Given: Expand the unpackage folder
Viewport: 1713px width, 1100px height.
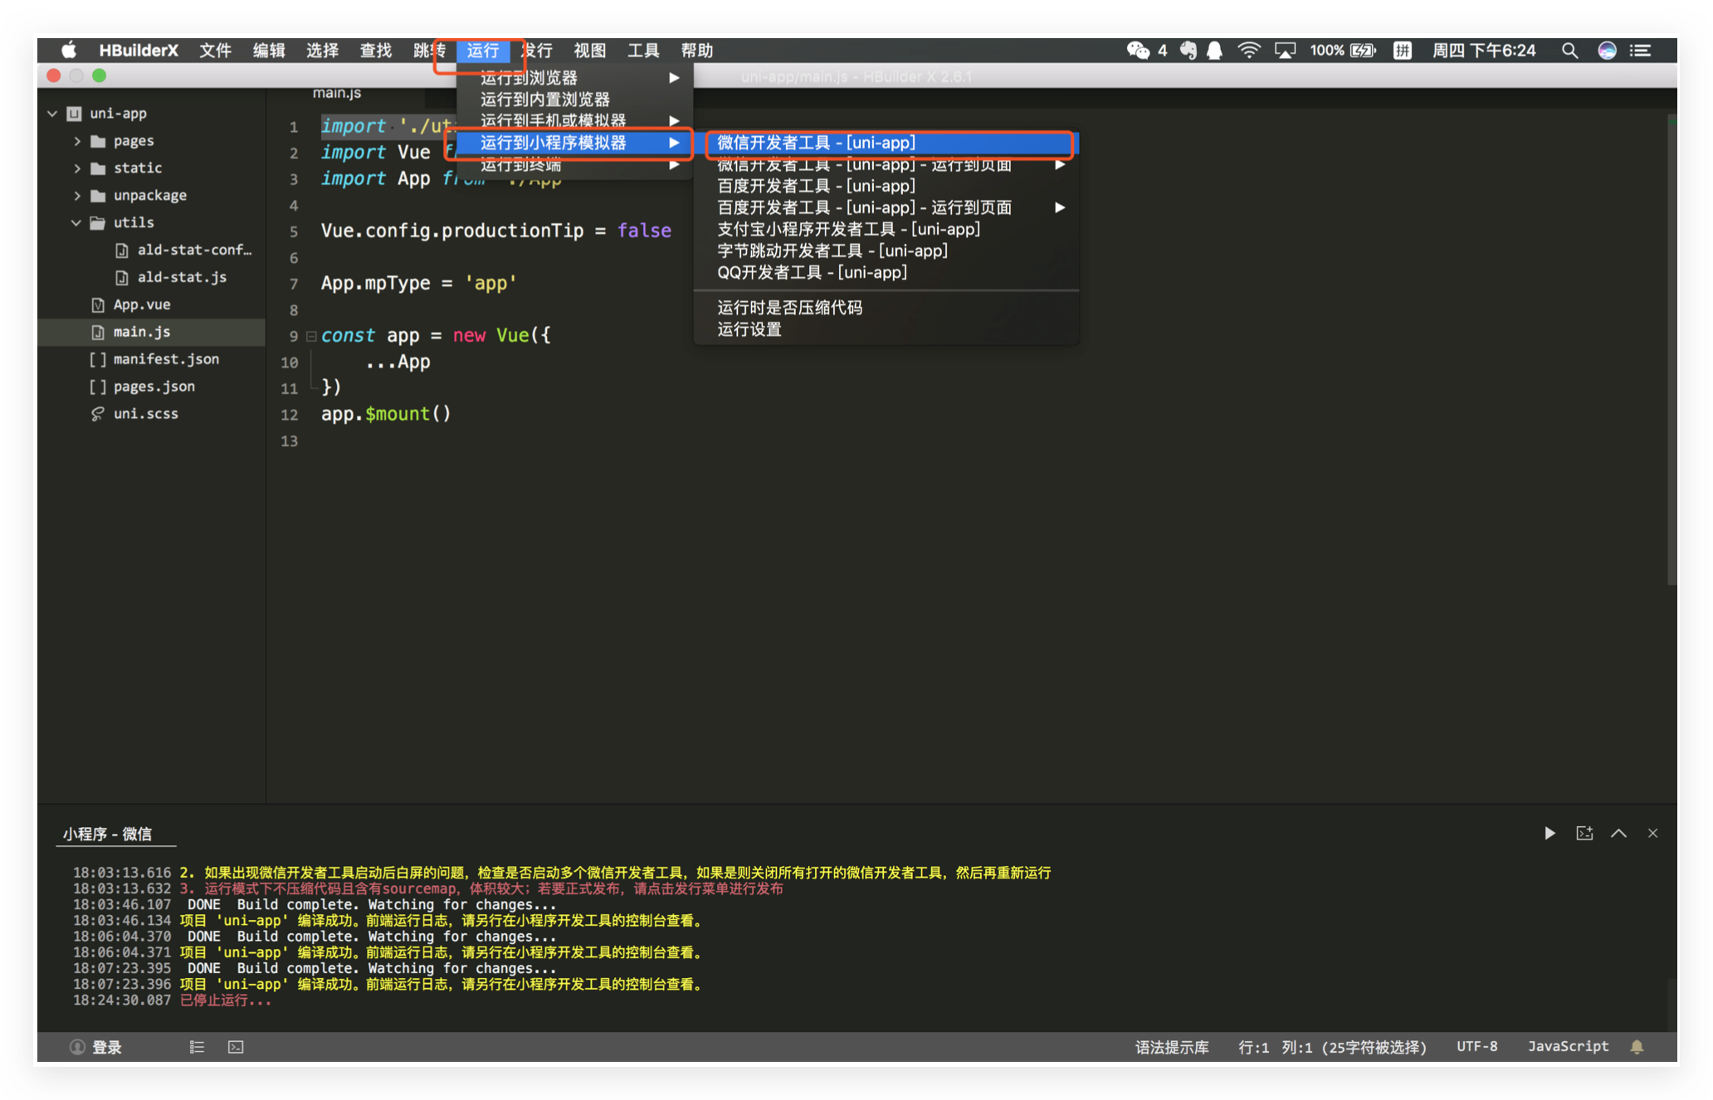Looking at the screenshot, I should (x=77, y=196).
